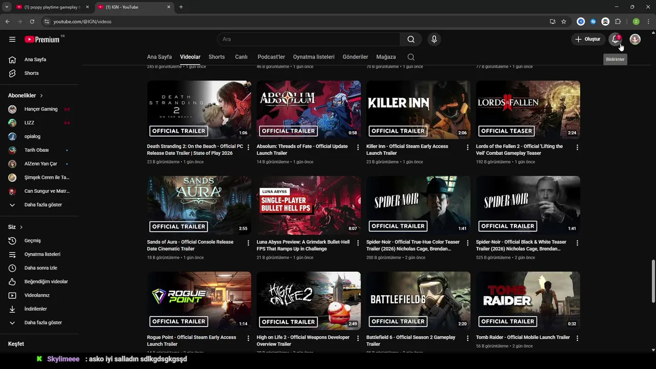Open more options for Spider-Noir Black & White video
Image resolution: width=656 pixels, height=369 pixels.
click(x=577, y=243)
